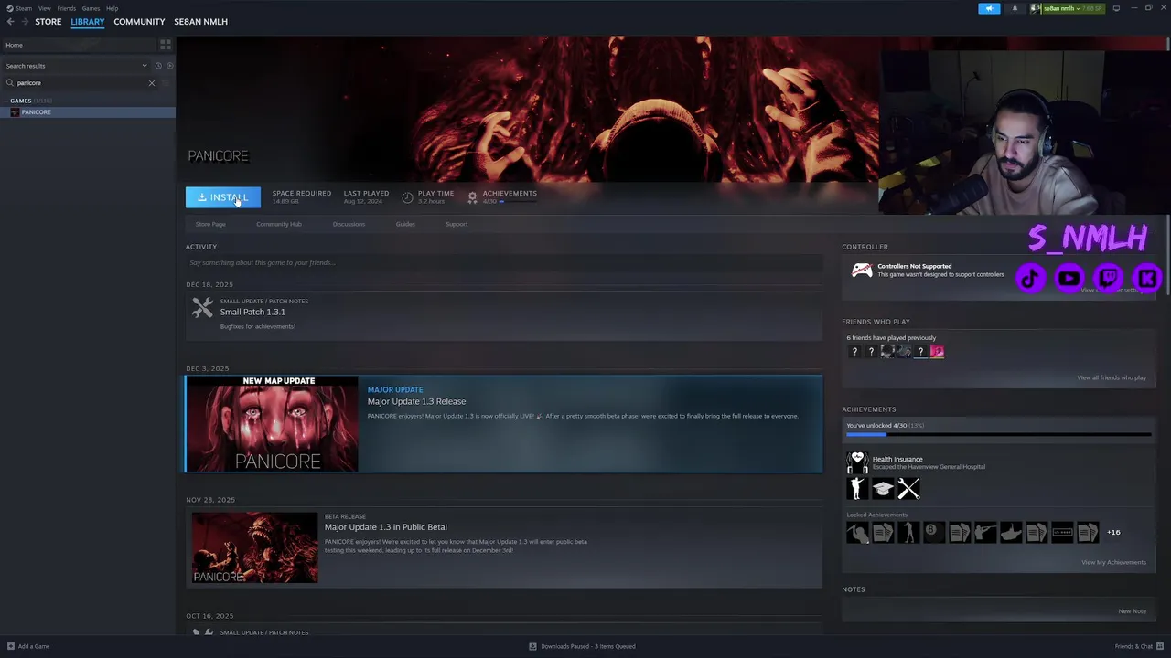Image resolution: width=1171 pixels, height=658 pixels.
Task: Open the Help menu
Action: point(112,8)
